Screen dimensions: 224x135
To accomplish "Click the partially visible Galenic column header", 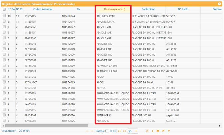I will coord(217,9).
